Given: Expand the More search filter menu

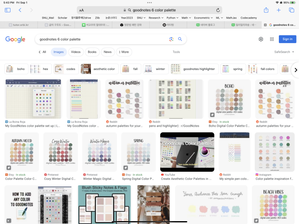Looking at the screenshot, I should [124, 52].
